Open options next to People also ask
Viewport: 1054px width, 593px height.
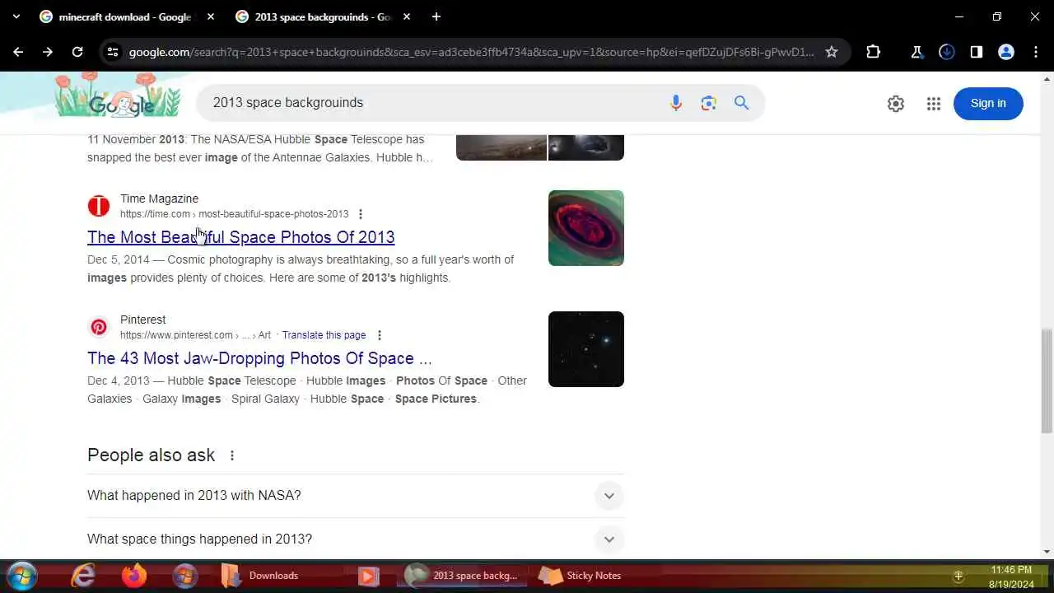coord(231,455)
